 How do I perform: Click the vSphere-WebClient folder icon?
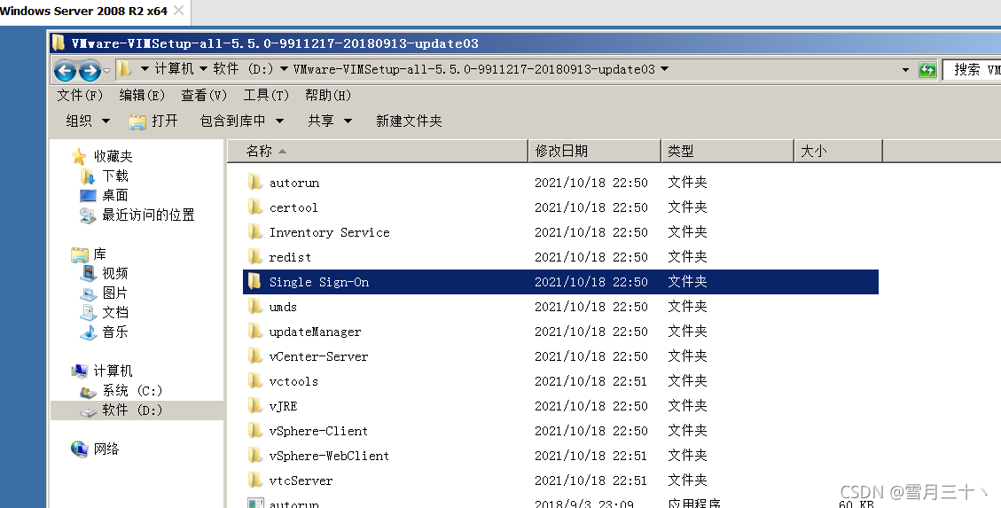tap(254, 456)
